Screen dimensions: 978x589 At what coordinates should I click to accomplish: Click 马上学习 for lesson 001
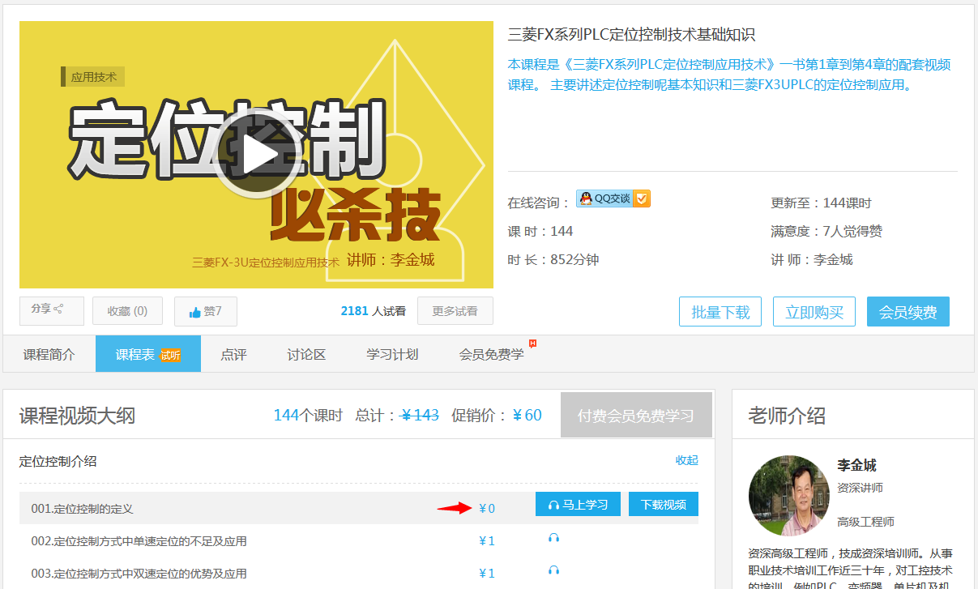(578, 504)
